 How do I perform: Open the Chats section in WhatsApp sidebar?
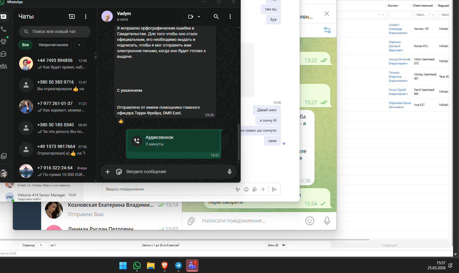[x=3, y=17]
